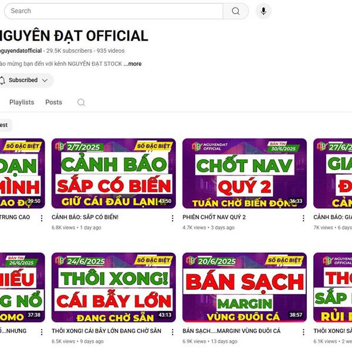Click the notification bell on the Subscribed button
This screenshot has width=352, height=352.
(2, 80)
